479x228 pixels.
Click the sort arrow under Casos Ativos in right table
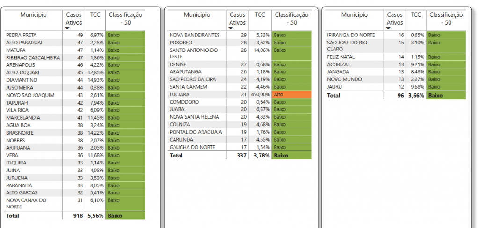pyautogui.click(x=389, y=28)
